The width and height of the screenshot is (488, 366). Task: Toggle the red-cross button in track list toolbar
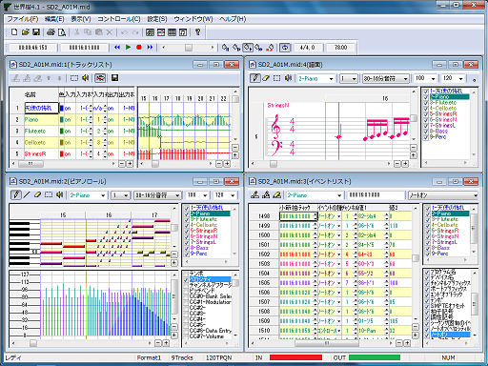pos(100,78)
